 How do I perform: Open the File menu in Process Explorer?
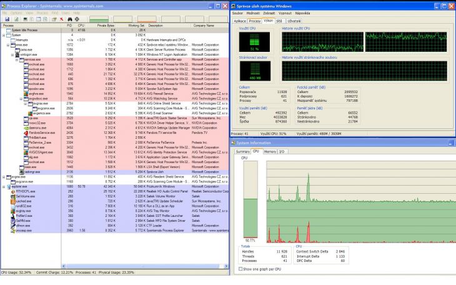(4, 12)
